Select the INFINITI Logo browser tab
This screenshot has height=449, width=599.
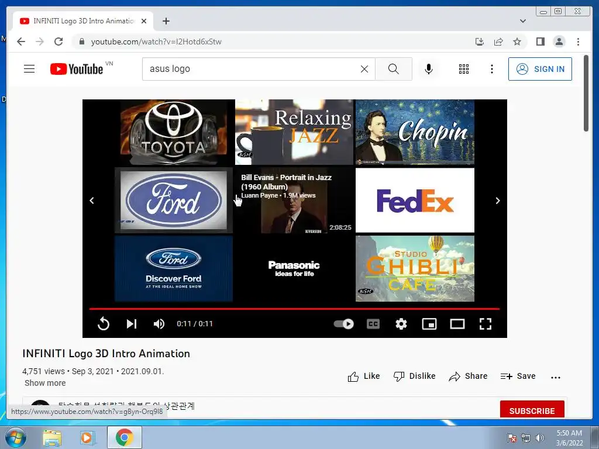(83, 21)
